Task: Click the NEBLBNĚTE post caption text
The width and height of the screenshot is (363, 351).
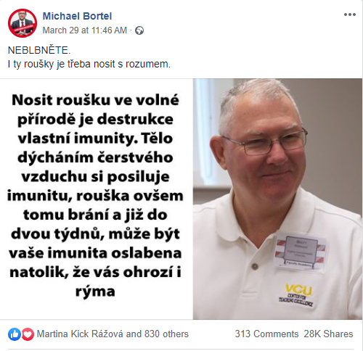Action: click(x=39, y=51)
